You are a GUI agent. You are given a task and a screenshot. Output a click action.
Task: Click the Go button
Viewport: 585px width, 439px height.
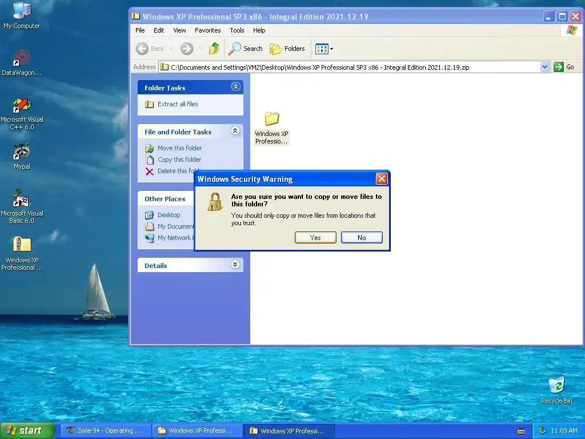point(564,67)
